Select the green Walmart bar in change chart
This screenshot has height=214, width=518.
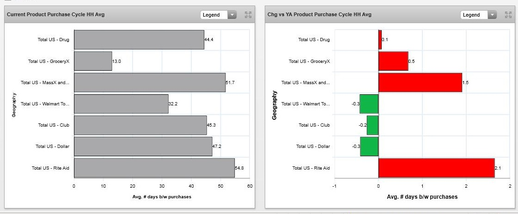click(369, 104)
